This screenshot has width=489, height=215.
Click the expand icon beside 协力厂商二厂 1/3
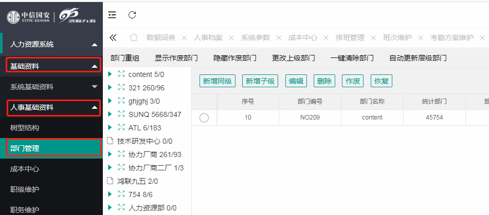point(121,168)
